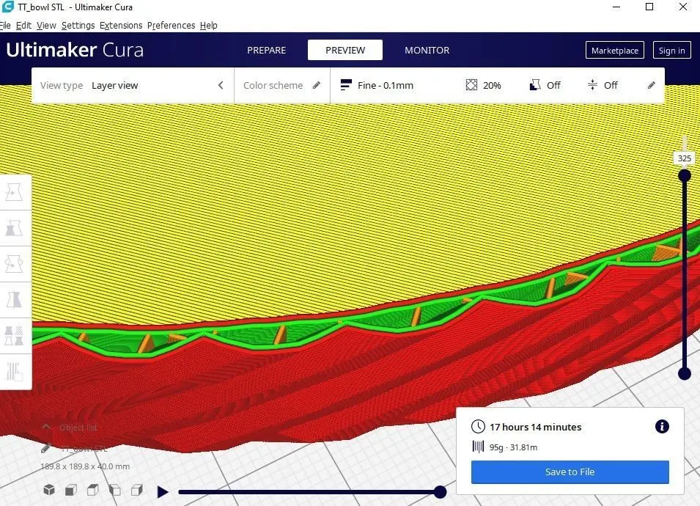Screen dimensions: 700x506
Task: Click the adhesion Off setting
Action: [603, 85]
